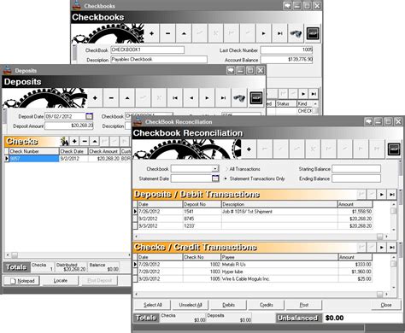The height and width of the screenshot is (333, 405).
Task: Jump to last record in Deposits toolbar
Action: click(x=223, y=97)
